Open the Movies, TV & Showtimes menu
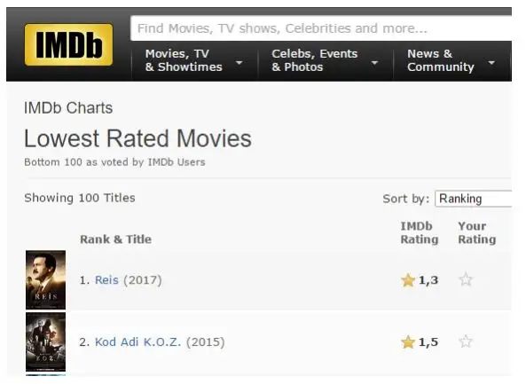526x384 pixels. tap(184, 60)
